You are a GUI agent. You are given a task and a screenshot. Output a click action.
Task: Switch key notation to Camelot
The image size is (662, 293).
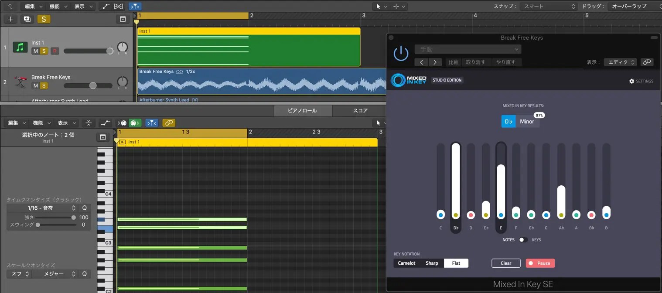click(406, 263)
